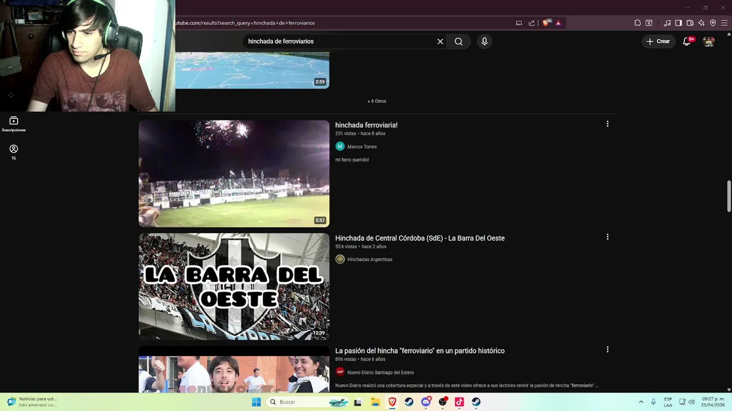Open the news widget 'Noticias para ust...'
Screen dimensions: 732x411
coord(32,402)
